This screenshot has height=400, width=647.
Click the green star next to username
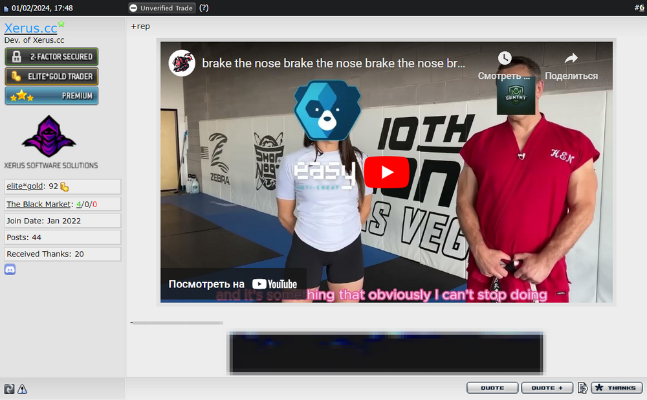click(x=61, y=24)
